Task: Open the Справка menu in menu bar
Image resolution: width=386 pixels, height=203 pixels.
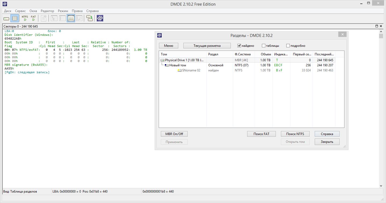Action: click(92, 11)
